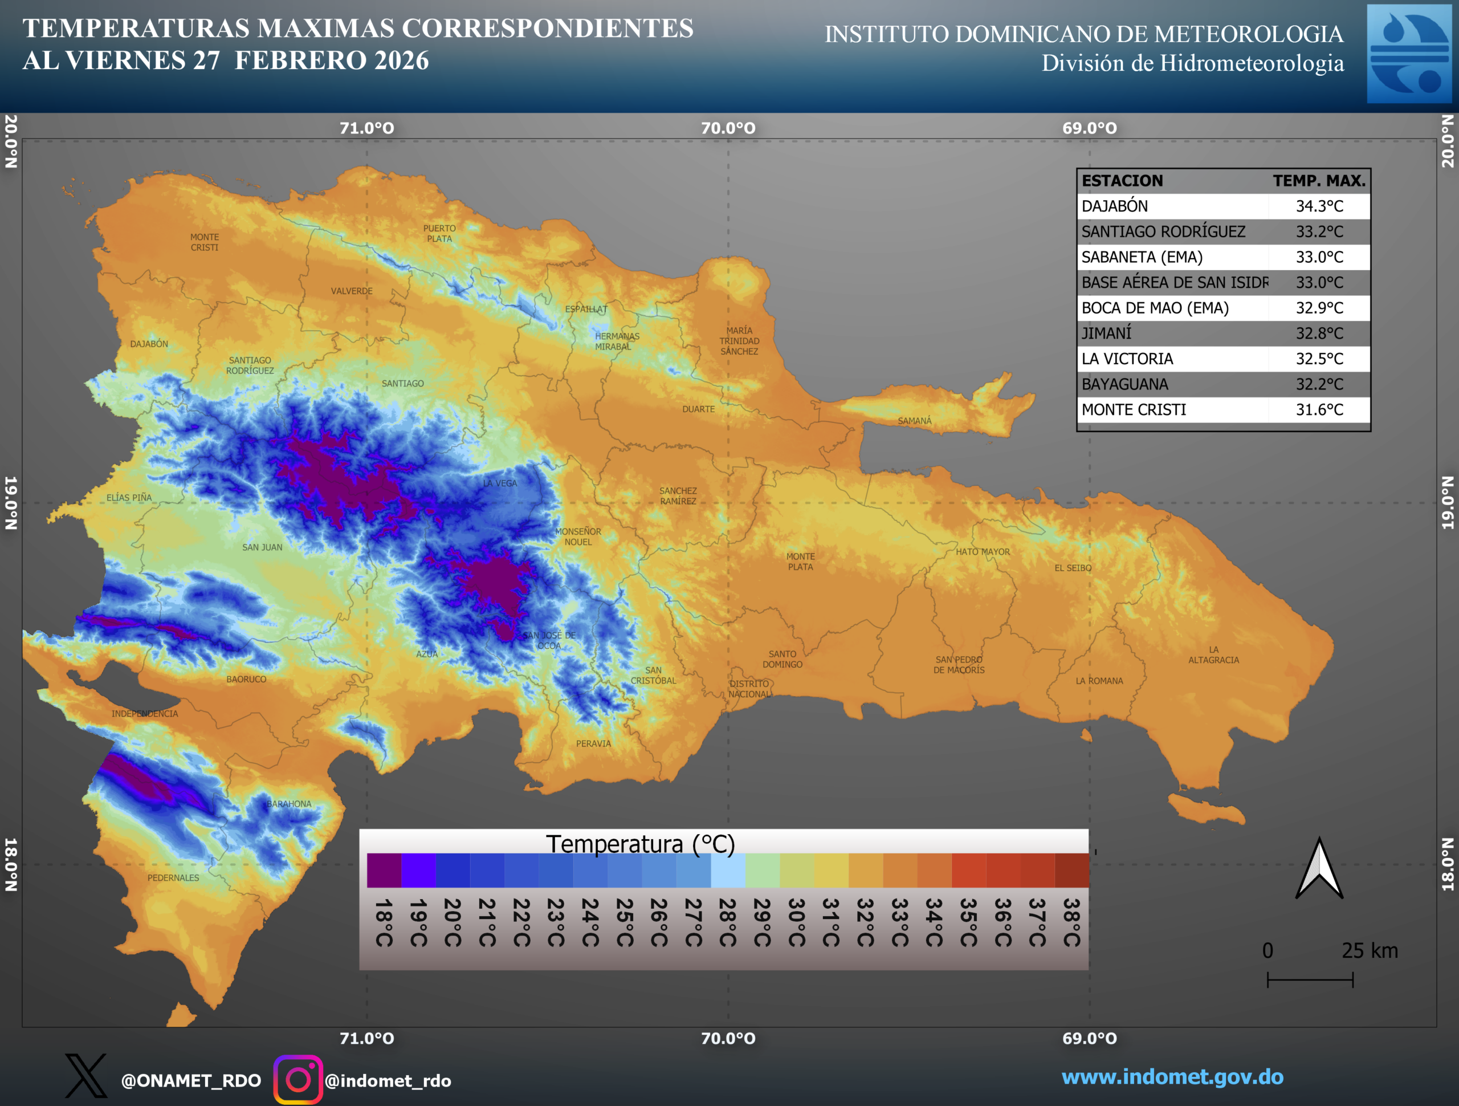Click the 19°C violet legend swatch

[x=418, y=871]
